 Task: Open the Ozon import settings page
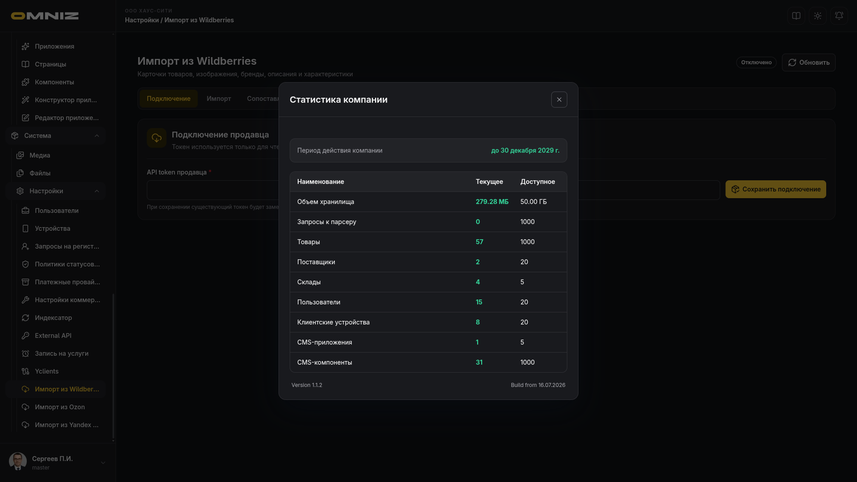[x=60, y=407]
